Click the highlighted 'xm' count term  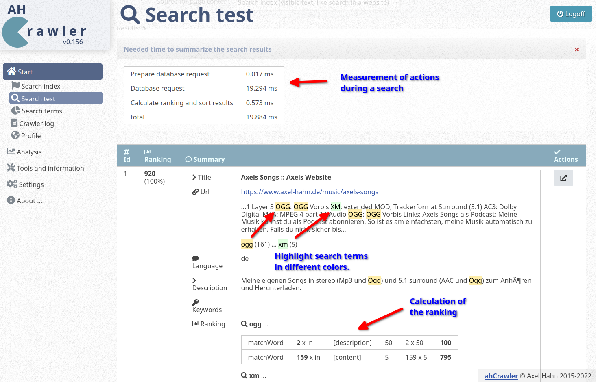(x=283, y=244)
